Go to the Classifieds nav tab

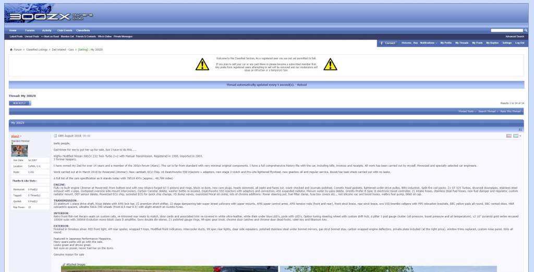tap(83, 31)
